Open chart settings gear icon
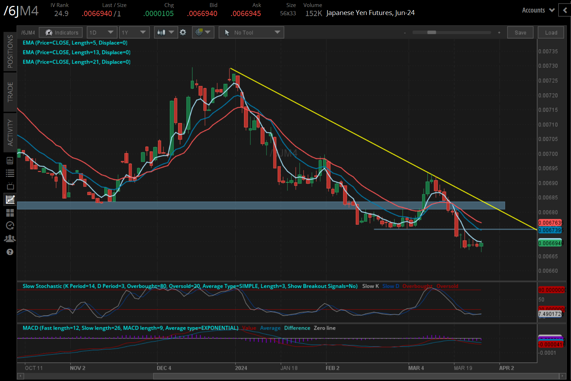 coord(183,32)
